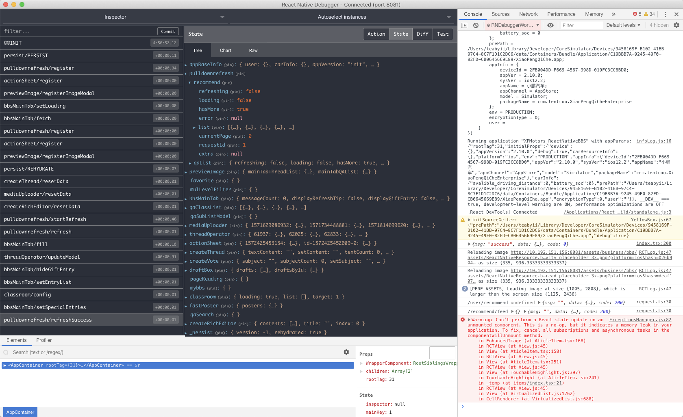Click the yellow warning count badge
683x417 pixels.
pyautogui.click(x=649, y=14)
